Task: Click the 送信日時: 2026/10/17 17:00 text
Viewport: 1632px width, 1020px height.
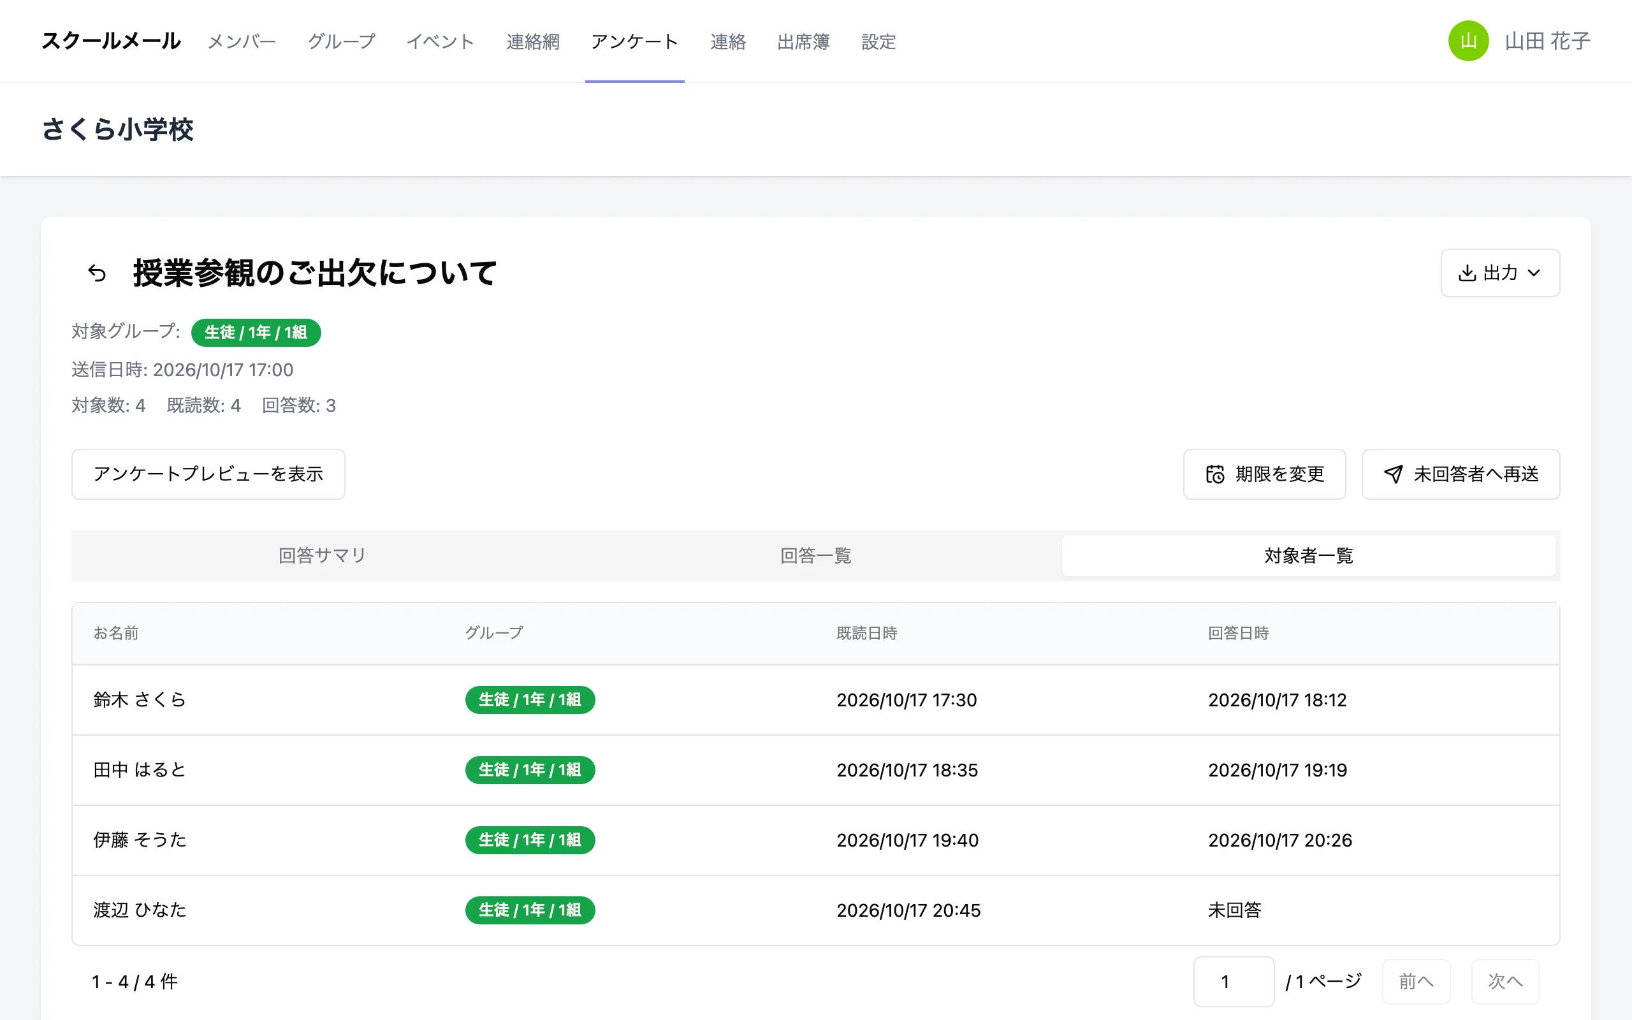Action: (182, 370)
